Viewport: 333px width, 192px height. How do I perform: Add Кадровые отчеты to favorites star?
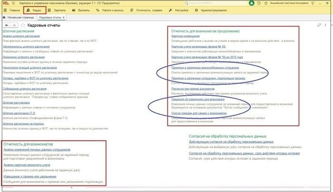coord(23,25)
